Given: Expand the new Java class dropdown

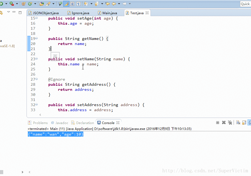Looking at the screenshot, I should (x=35, y=4).
